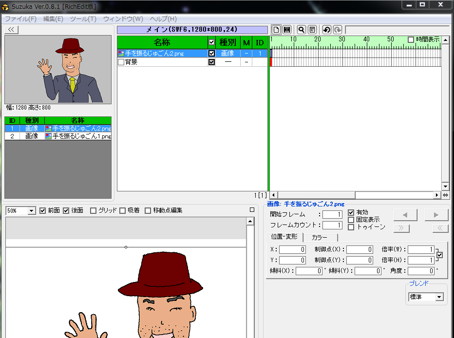Screen dimensions: 454x338
Task: Enable the 移動点編集 checkbox
Action: (148, 210)
